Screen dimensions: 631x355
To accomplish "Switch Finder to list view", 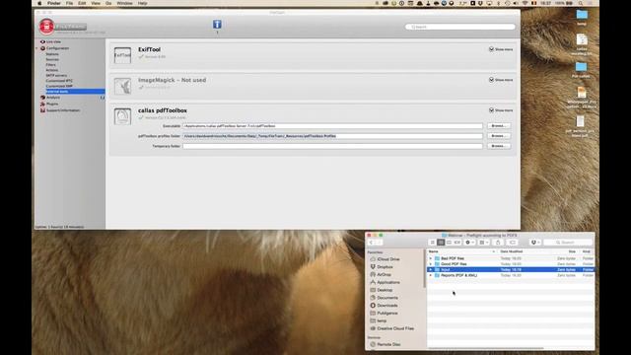I will tap(441, 243).
